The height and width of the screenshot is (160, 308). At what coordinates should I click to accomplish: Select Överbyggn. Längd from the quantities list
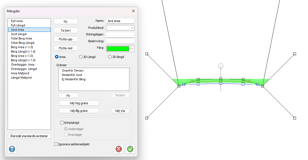24,69
